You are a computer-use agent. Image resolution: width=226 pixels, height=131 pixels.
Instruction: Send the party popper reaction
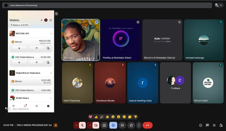[102, 117]
